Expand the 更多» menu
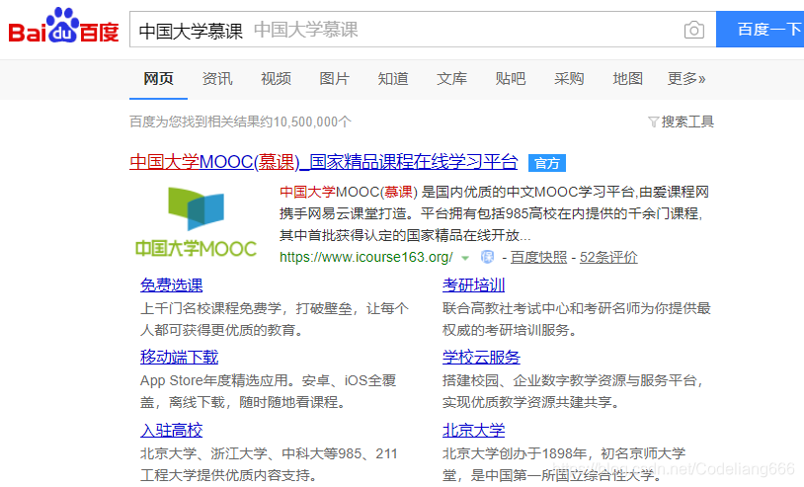Viewport: 804px width, 487px height. coord(686,78)
